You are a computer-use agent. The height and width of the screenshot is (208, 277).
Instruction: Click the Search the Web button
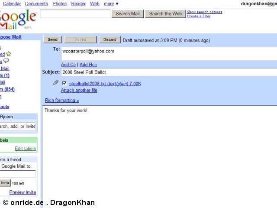[165, 14]
